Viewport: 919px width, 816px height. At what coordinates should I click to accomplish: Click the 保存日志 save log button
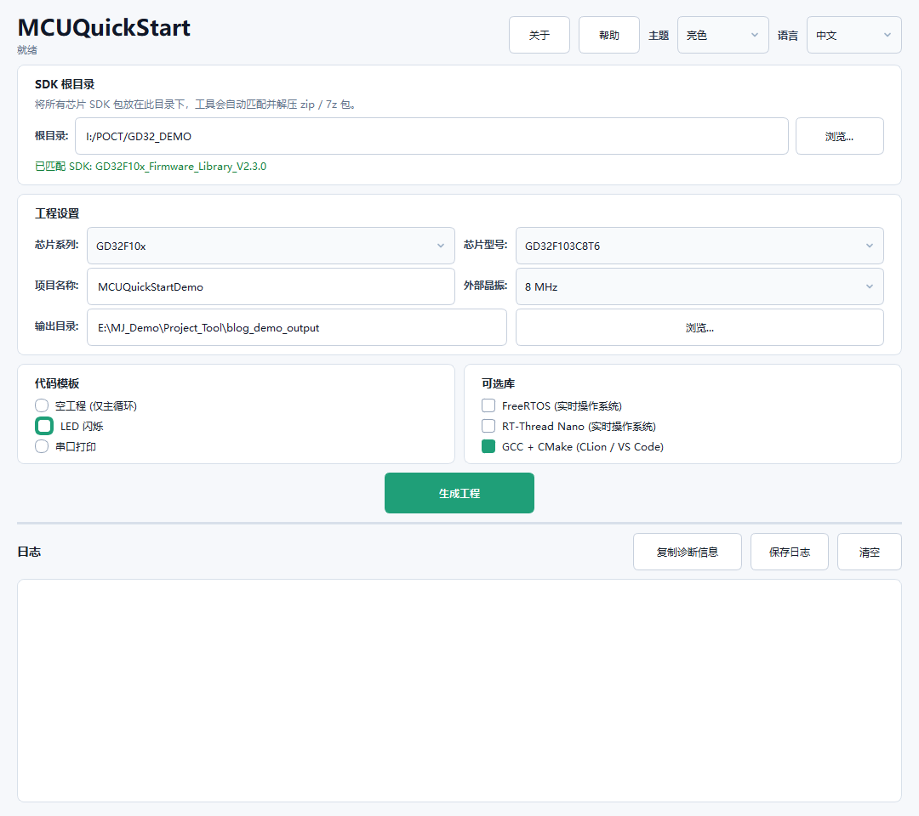click(789, 552)
